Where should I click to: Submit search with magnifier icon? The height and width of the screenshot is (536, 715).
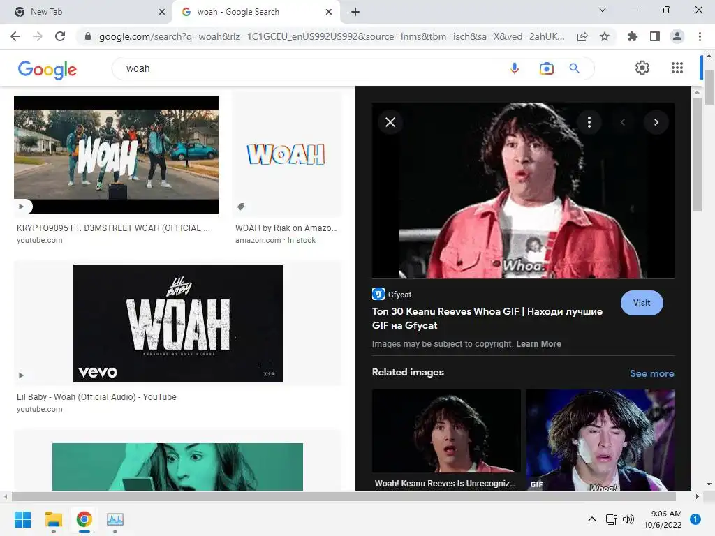click(574, 68)
